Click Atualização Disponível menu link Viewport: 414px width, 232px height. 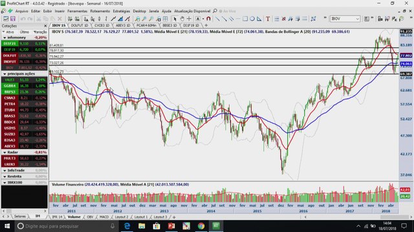192,11
